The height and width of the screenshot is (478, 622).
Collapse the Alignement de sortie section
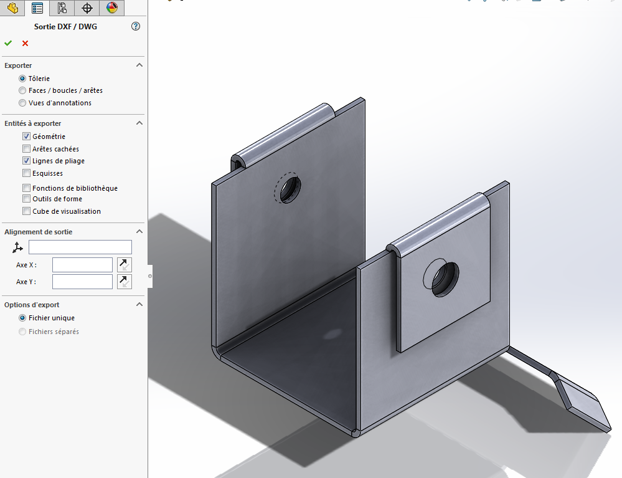click(139, 231)
